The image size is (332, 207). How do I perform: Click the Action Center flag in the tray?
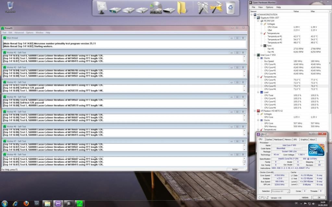pos(305,204)
